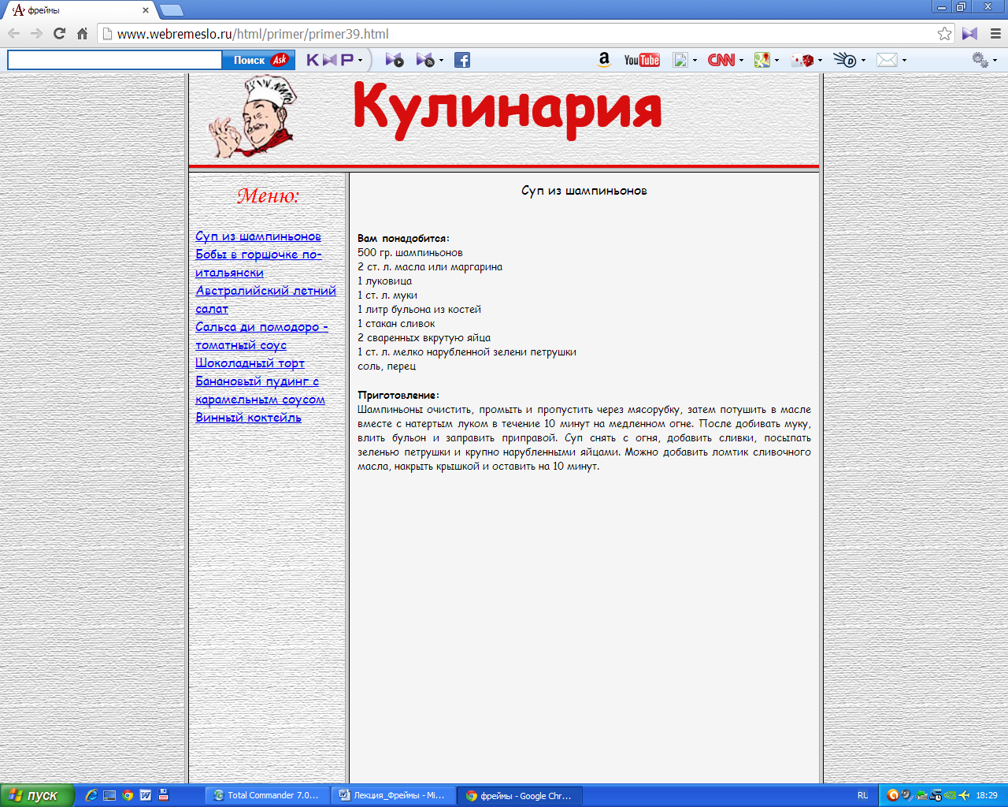Click Show Desktop icon in quick launch
1008x807 pixels.
pyautogui.click(x=109, y=795)
